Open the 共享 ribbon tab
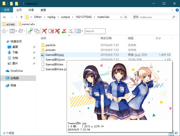The height and width of the screenshot is (136, 180). (31, 10)
